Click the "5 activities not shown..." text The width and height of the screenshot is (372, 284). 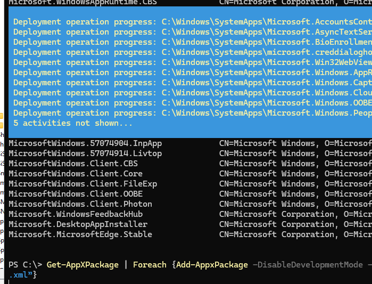73,123
